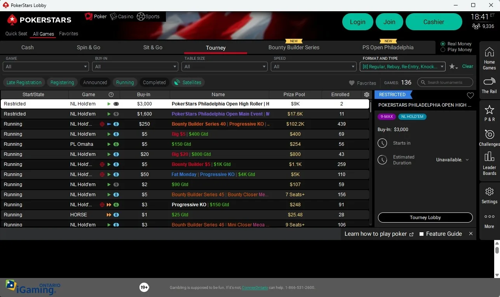Open the P & R panel
Image resolution: width=500 pixels, height=297 pixels.
tap(489, 112)
